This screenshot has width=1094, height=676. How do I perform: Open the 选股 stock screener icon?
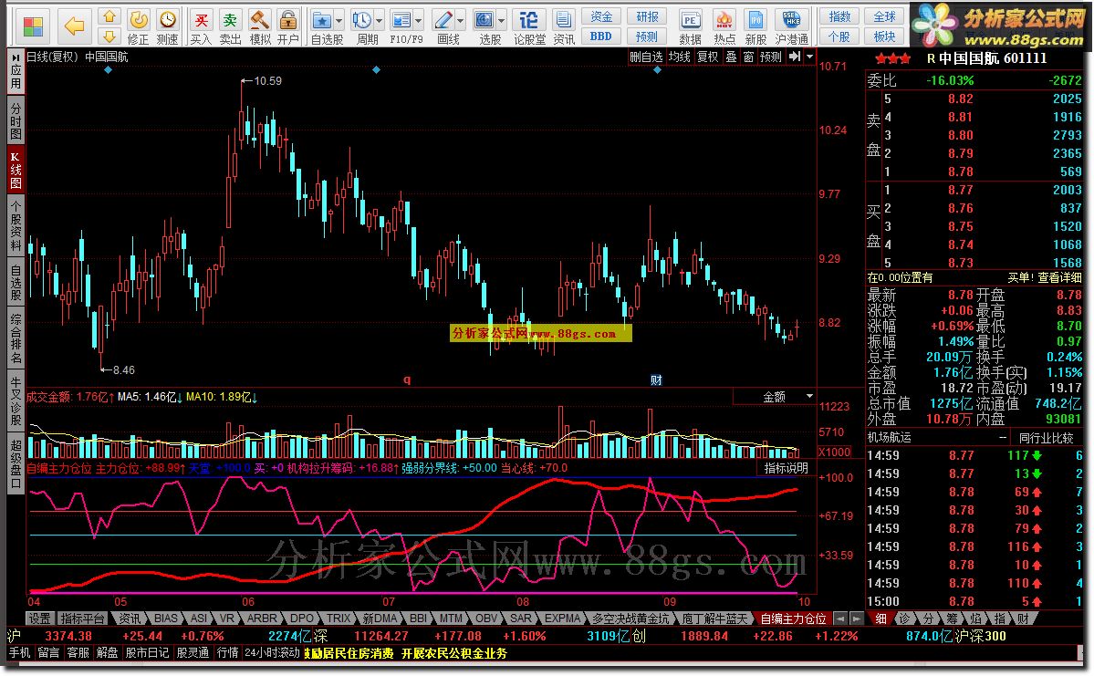pyautogui.click(x=484, y=20)
